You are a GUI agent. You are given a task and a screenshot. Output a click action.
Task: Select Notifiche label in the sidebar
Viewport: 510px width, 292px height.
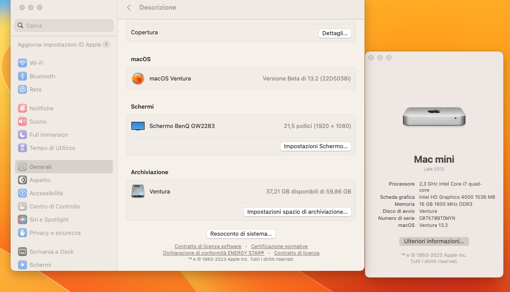(41, 108)
